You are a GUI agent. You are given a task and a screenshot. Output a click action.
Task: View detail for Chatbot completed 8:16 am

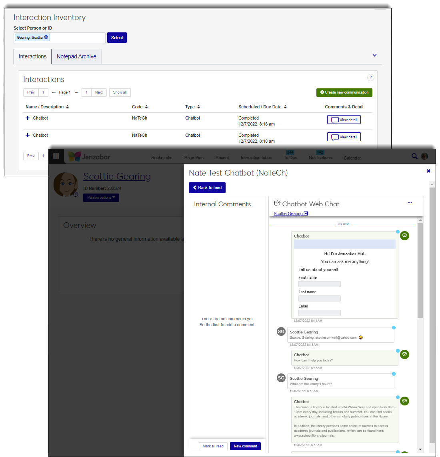(344, 120)
